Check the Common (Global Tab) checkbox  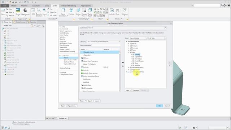128,72
